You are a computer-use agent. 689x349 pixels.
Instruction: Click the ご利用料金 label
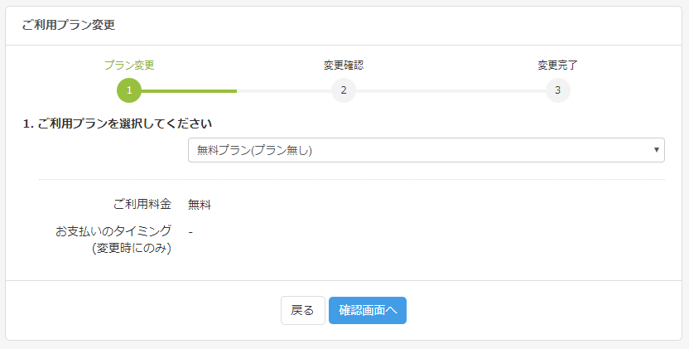(142, 204)
